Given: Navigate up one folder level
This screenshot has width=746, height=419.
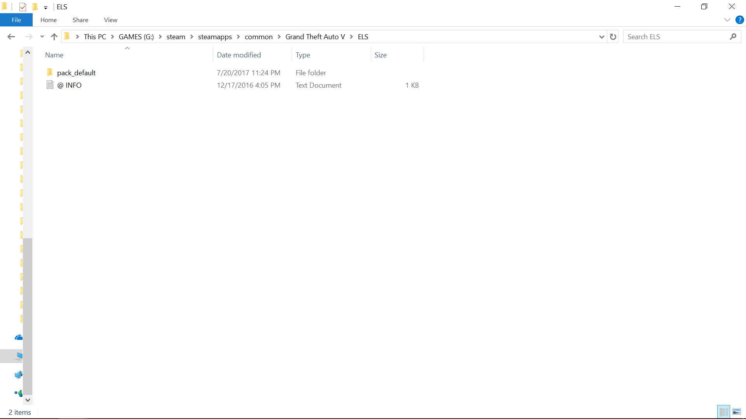Looking at the screenshot, I should click(x=54, y=36).
